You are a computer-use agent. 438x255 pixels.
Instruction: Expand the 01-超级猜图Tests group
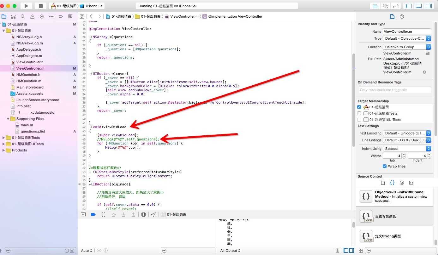[x=4, y=138]
